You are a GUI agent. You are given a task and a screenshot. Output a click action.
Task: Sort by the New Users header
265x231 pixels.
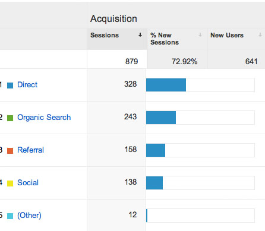(x=227, y=35)
